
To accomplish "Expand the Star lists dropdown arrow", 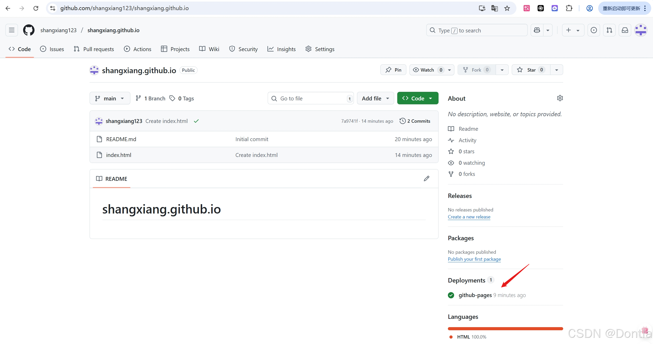I will (556, 70).
